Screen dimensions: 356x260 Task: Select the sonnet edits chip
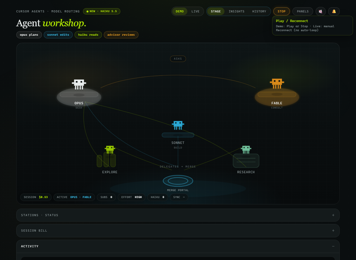58,35
